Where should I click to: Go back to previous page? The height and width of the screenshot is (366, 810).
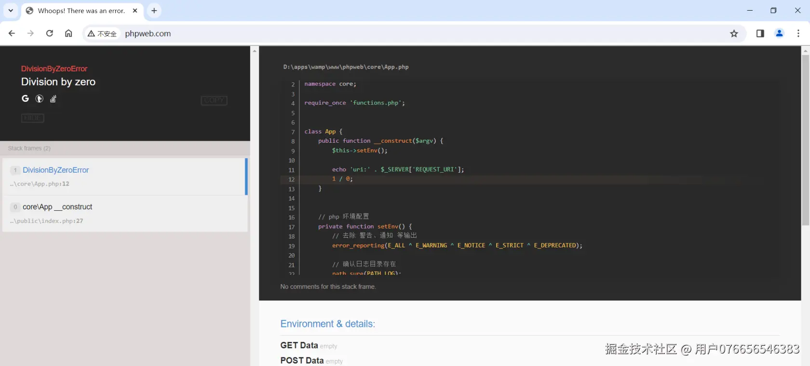pyautogui.click(x=12, y=33)
